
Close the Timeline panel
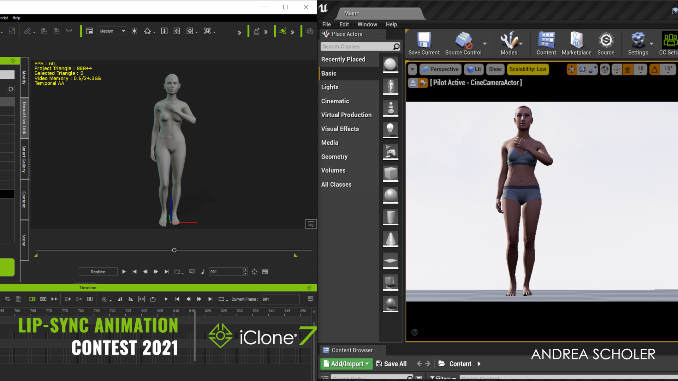(309, 288)
